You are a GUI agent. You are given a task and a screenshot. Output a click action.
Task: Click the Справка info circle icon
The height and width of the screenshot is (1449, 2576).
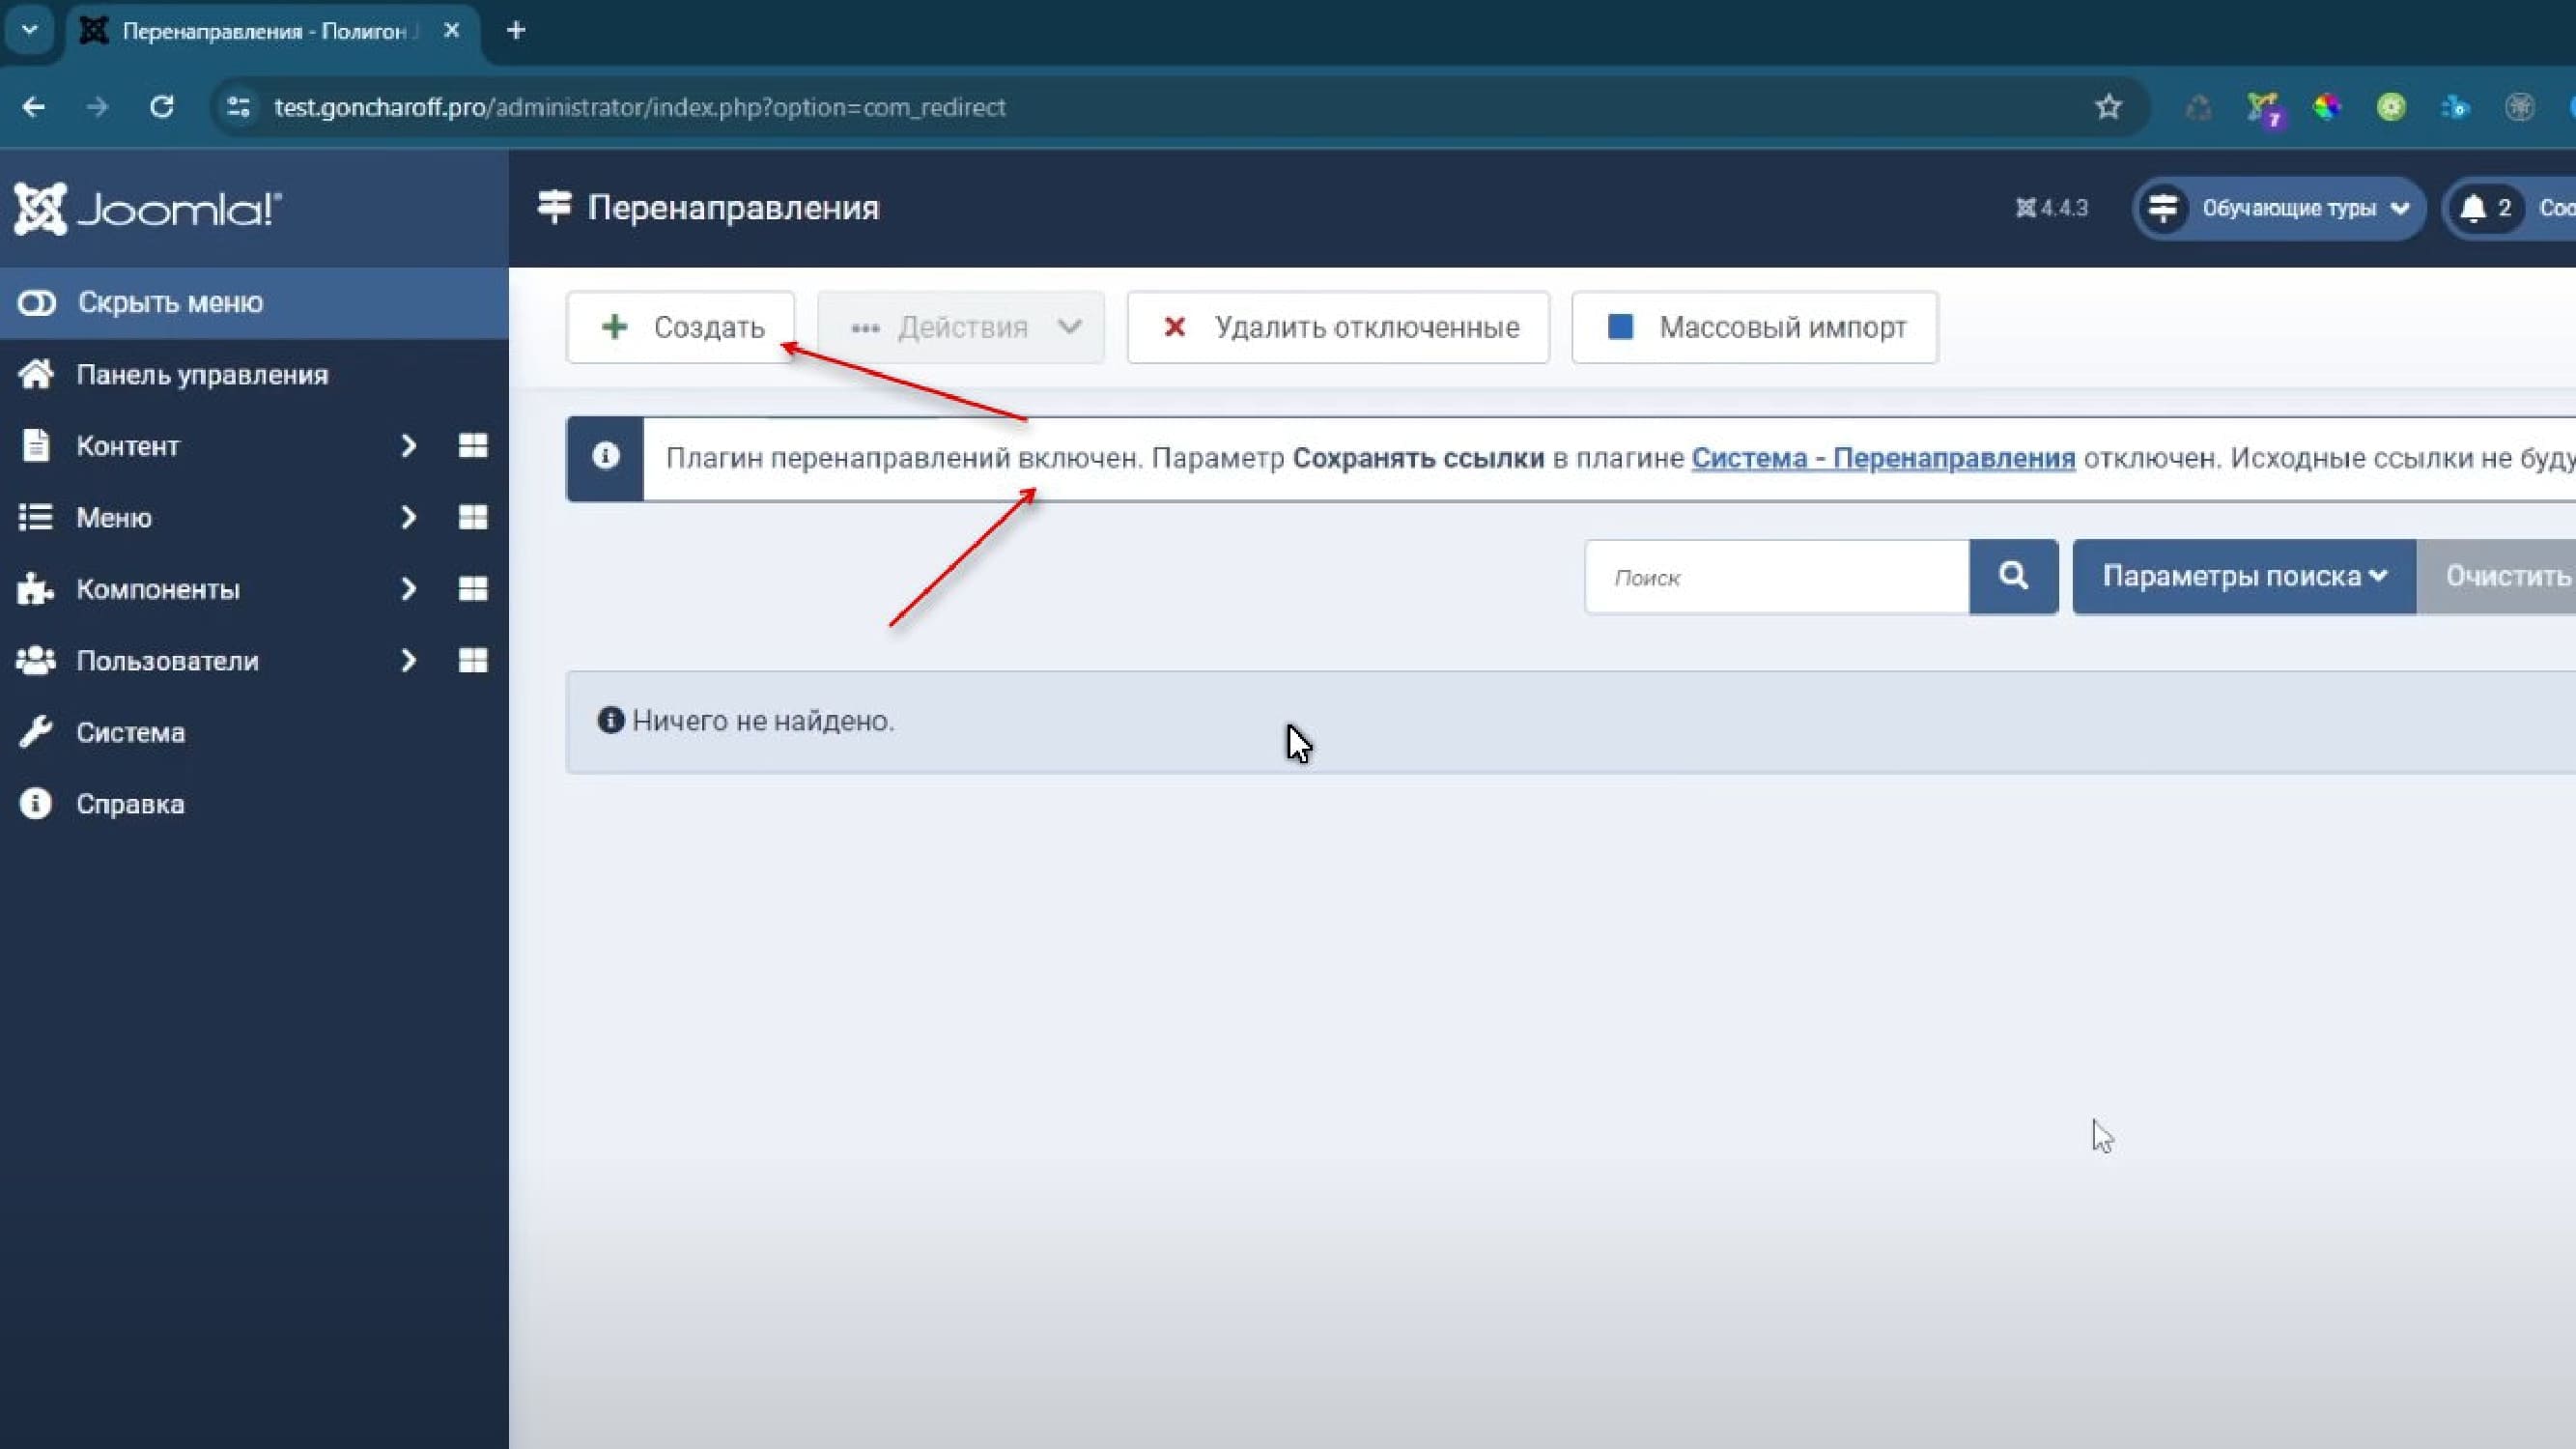click(x=35, y=804)
